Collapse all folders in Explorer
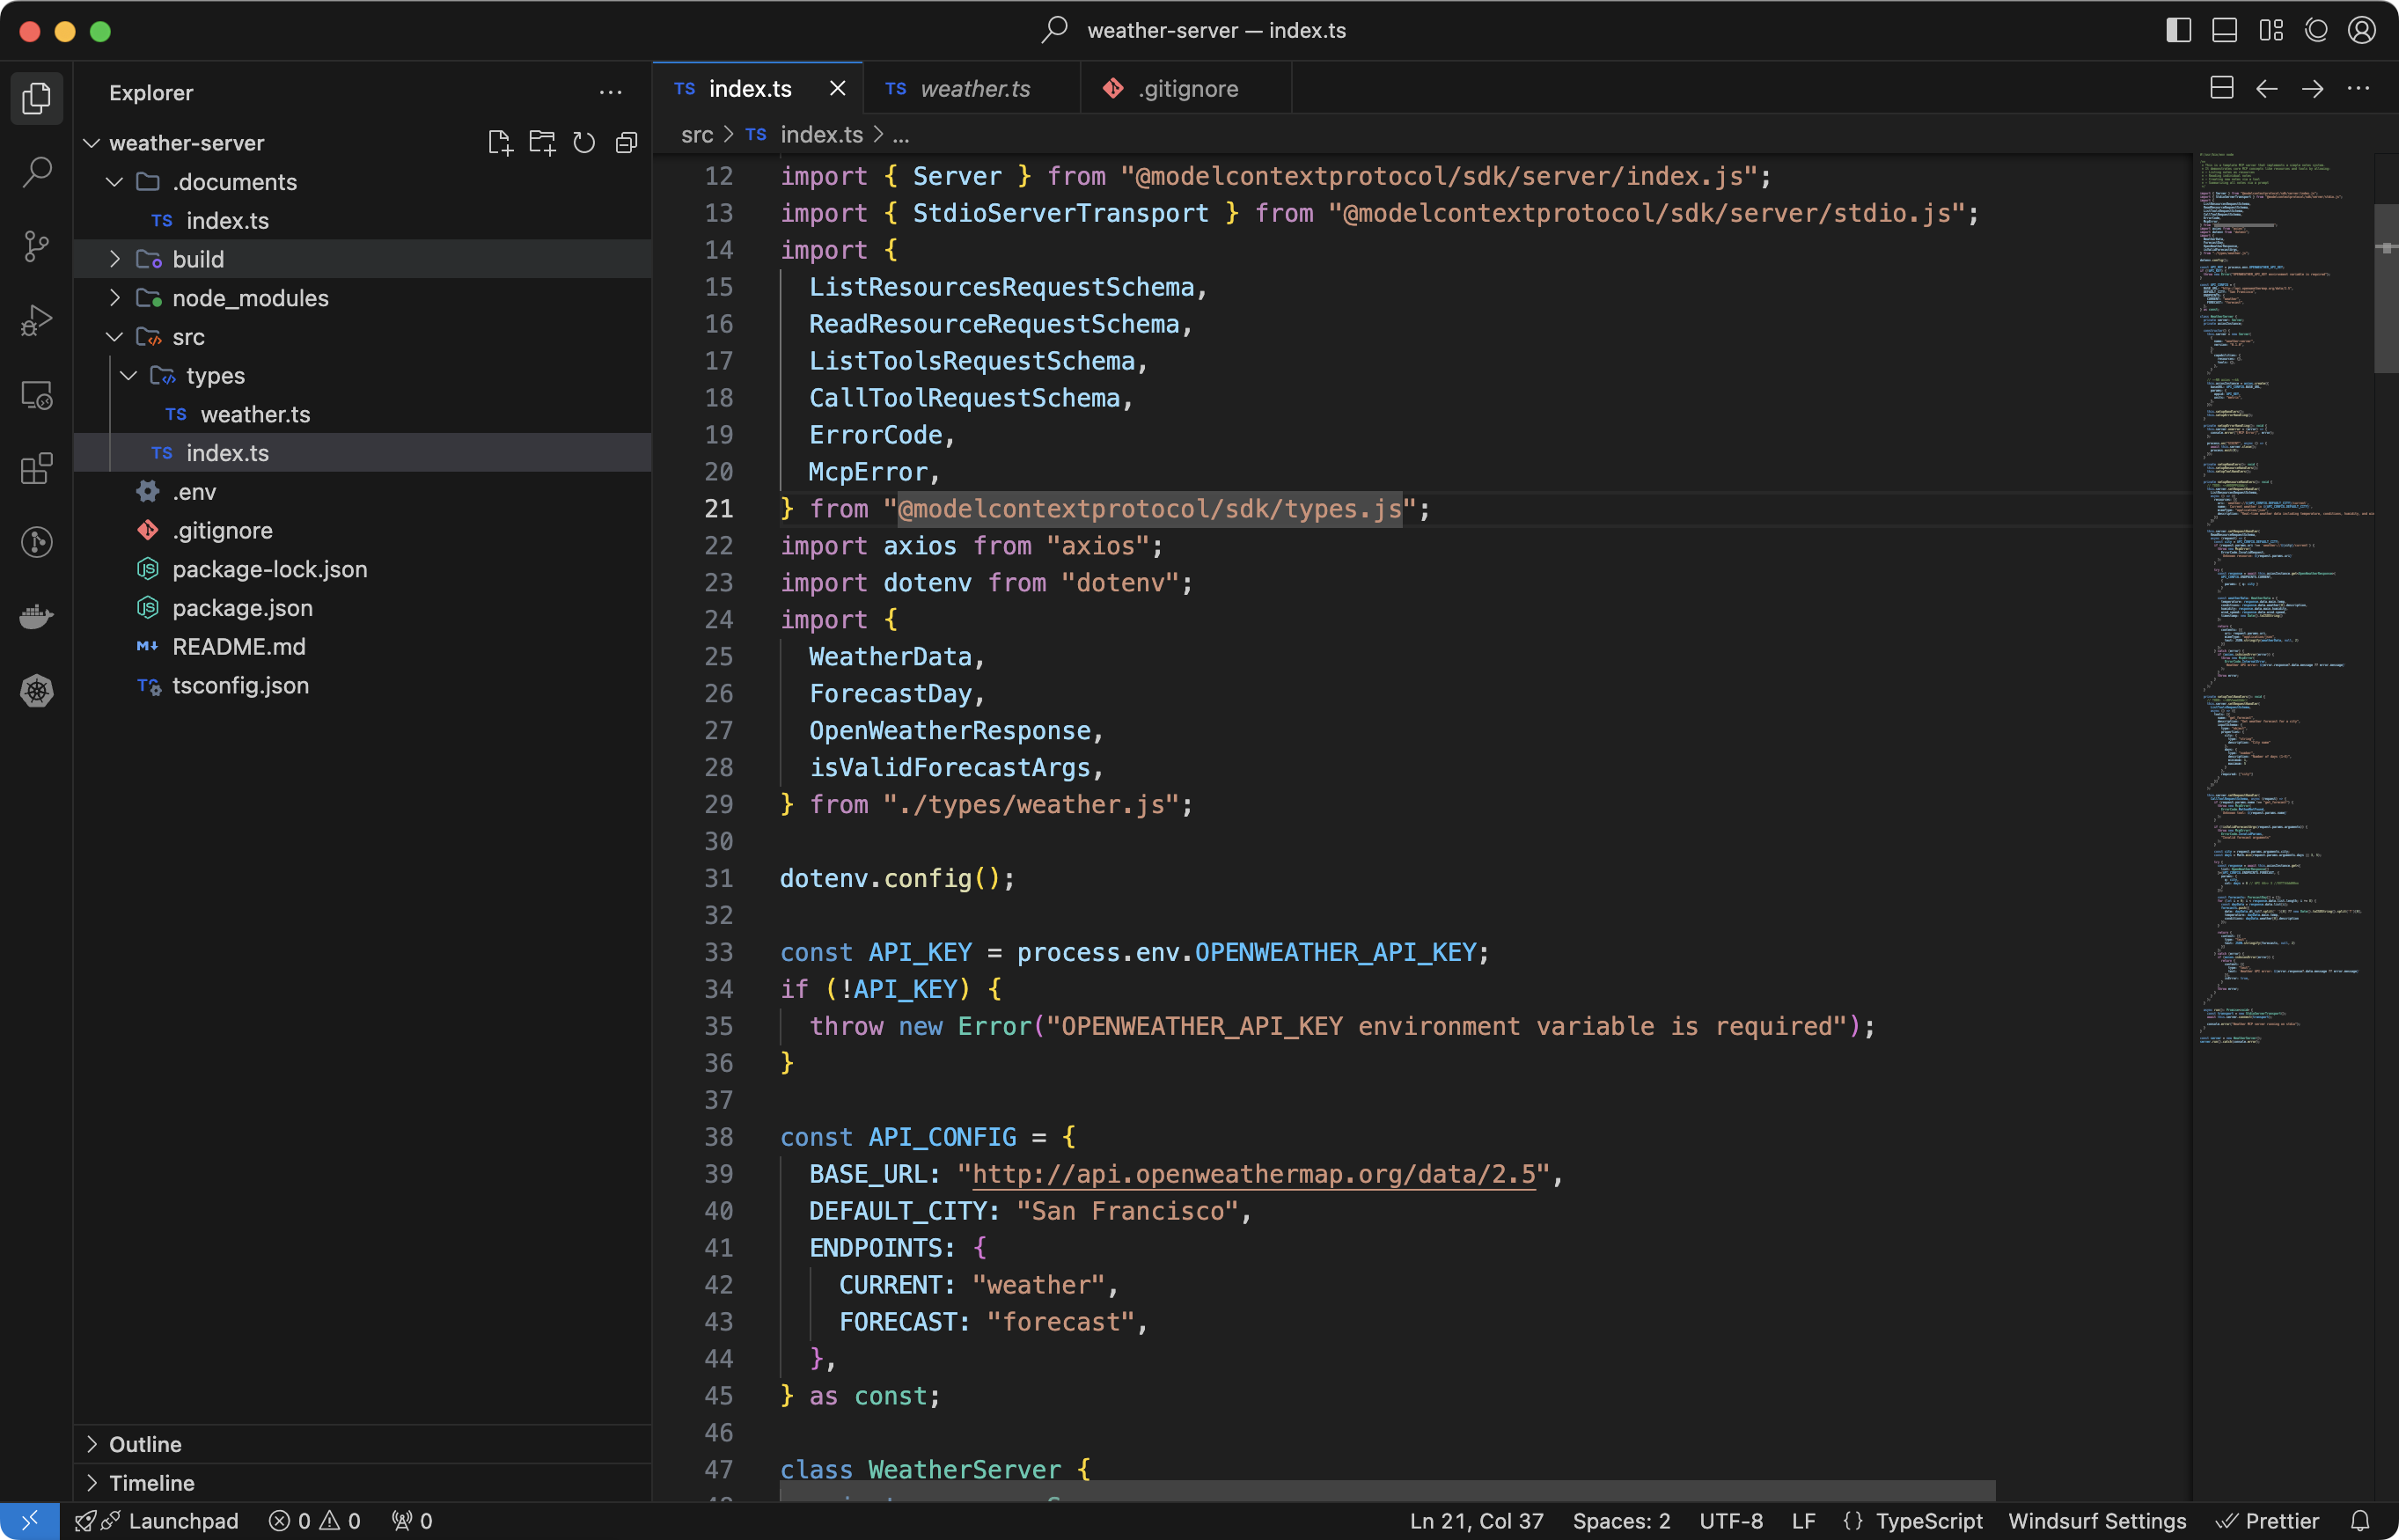Viewport: 2399px width, 1540px height. (627, 143)
